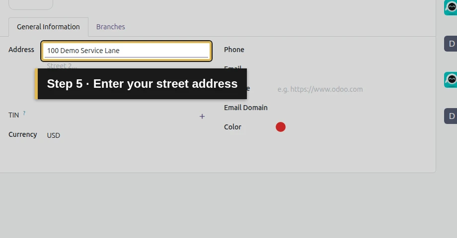Click the USD currency field
Image resolution: width=457 pixels, height=238 pixels.
coord(126,135)
